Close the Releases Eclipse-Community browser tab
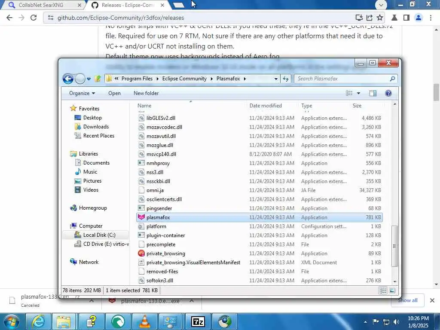Image resolution: width=440 pixels, height=330 pixels. pyautogui.click(x=162, y=5)
